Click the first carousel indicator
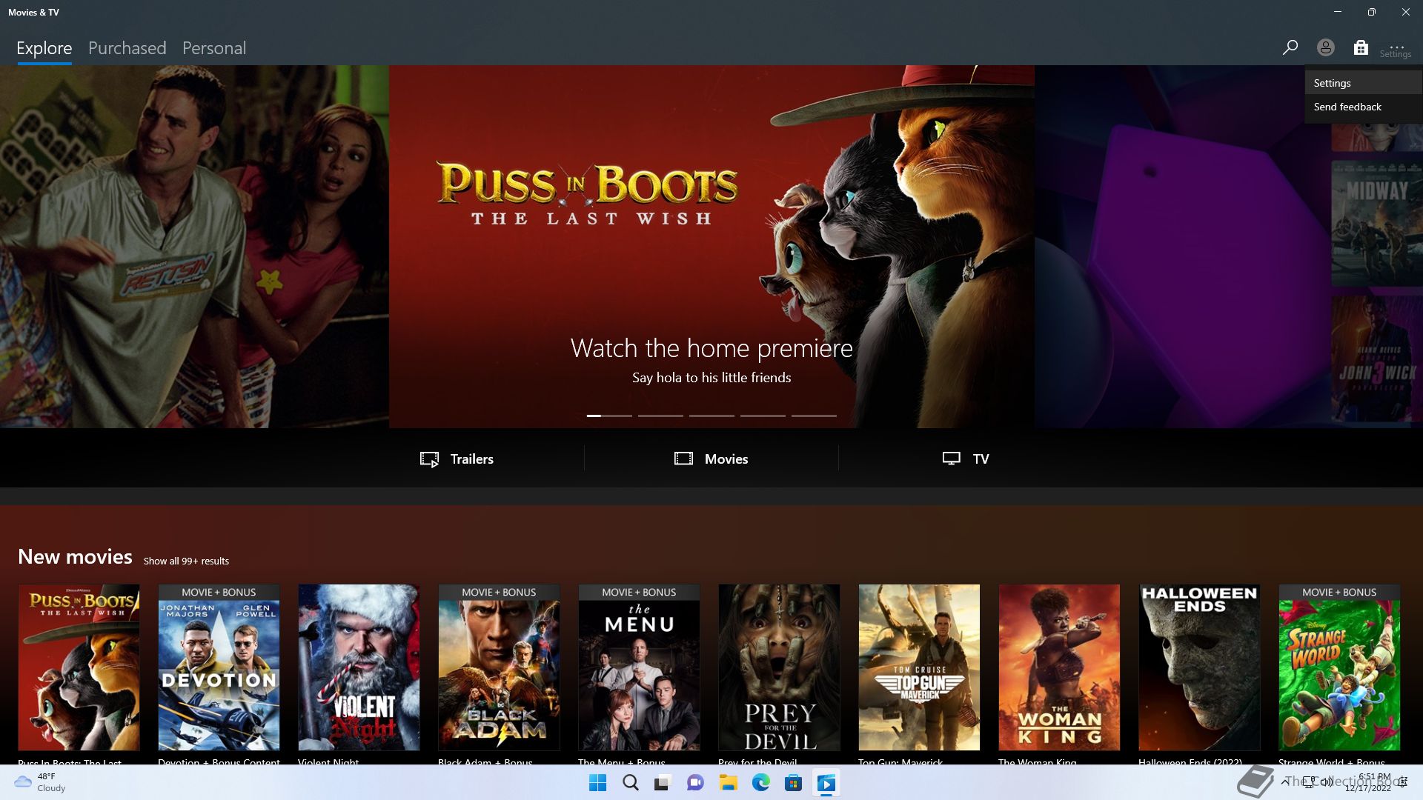 coord(609,416)
